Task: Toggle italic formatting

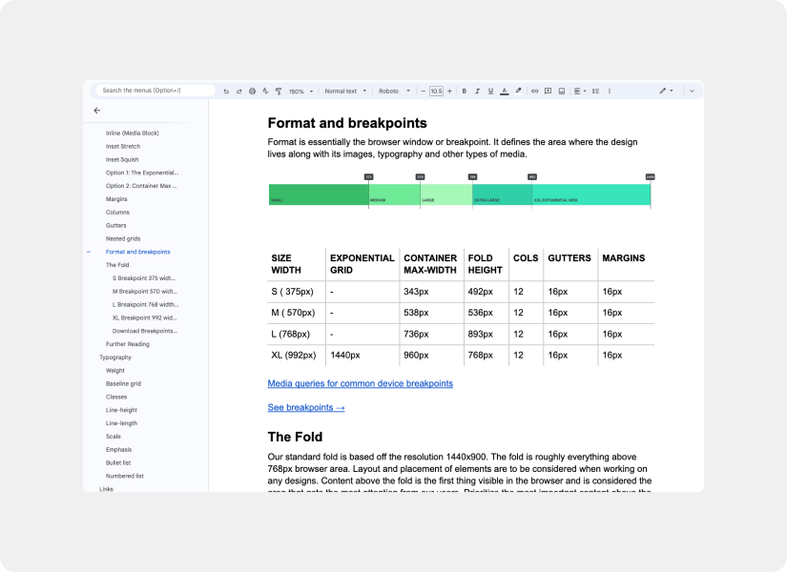Action: pos(477,91)
